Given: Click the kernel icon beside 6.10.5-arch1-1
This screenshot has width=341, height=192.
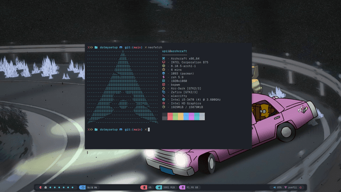Looking at the screenshot, I should tap(164, 66).
